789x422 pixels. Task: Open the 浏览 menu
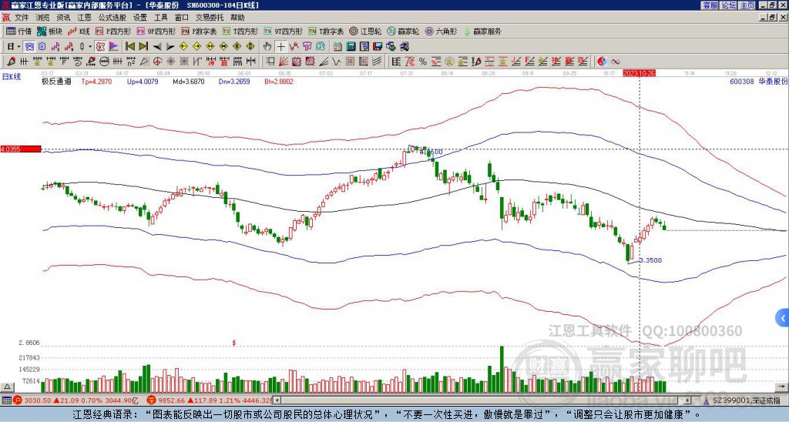point(43,18)
